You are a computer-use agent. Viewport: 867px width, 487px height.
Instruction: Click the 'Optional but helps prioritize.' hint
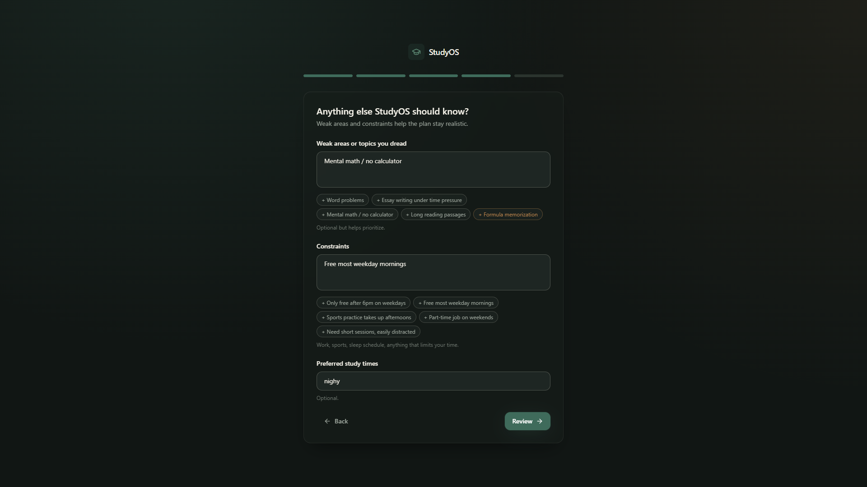click(x=351, y=228)
